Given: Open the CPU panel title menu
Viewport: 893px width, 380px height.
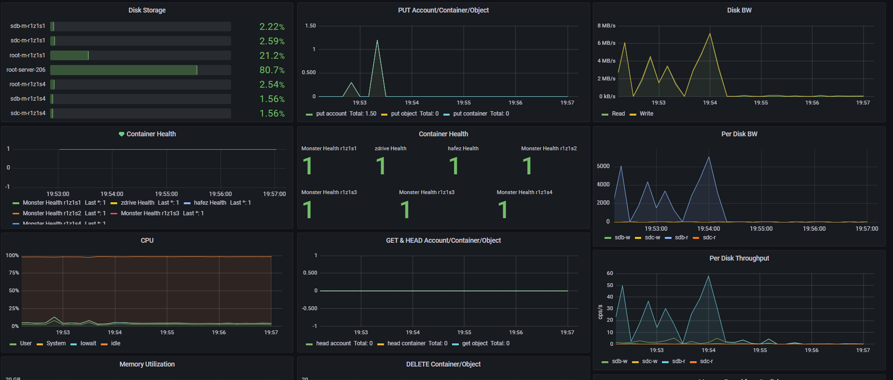Looking at the screenshot, I should 147,240.
